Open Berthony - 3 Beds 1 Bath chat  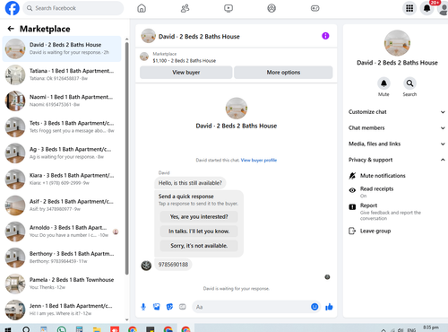point(62,258)
